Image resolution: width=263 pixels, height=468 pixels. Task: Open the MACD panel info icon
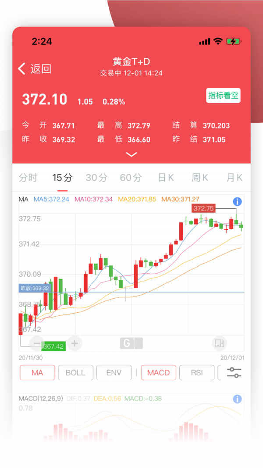pos(237,399)
